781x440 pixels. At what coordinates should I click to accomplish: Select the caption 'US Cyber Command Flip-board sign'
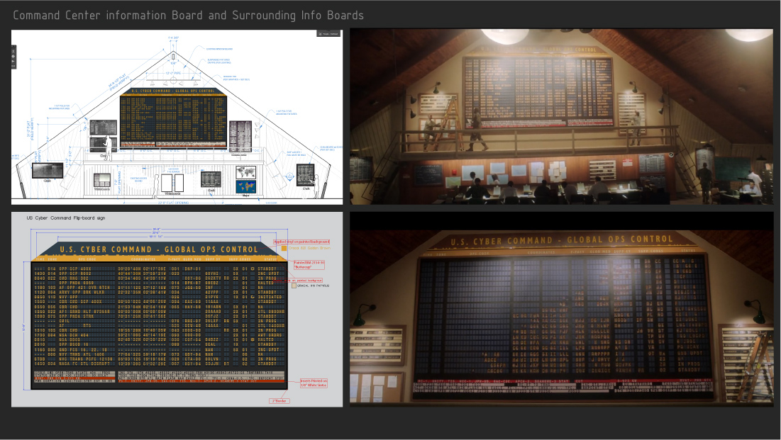coord(66,218)
